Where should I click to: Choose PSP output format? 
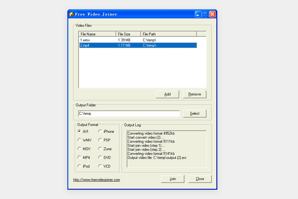coord(100,140)
